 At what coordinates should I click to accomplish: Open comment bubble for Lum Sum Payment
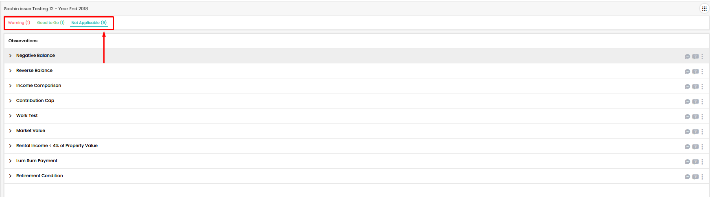[x=688, y=162]
